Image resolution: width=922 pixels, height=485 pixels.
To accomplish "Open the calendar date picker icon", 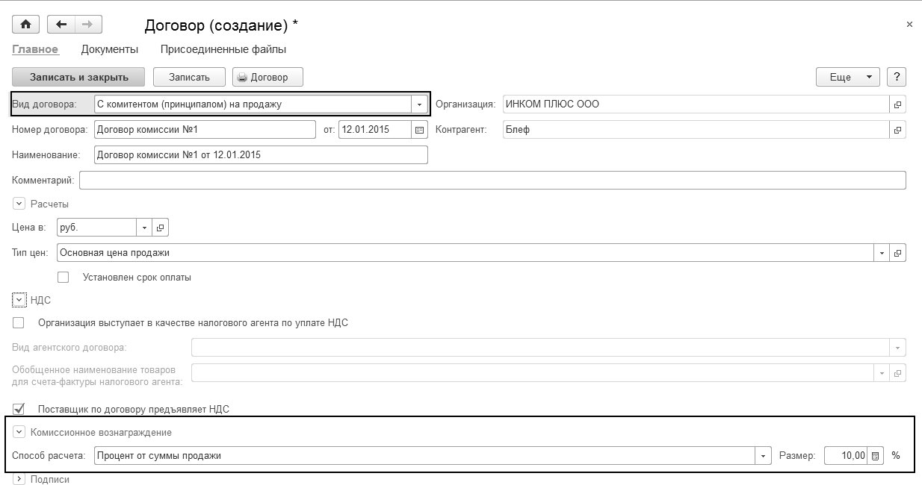I will [x=419, y=130].
